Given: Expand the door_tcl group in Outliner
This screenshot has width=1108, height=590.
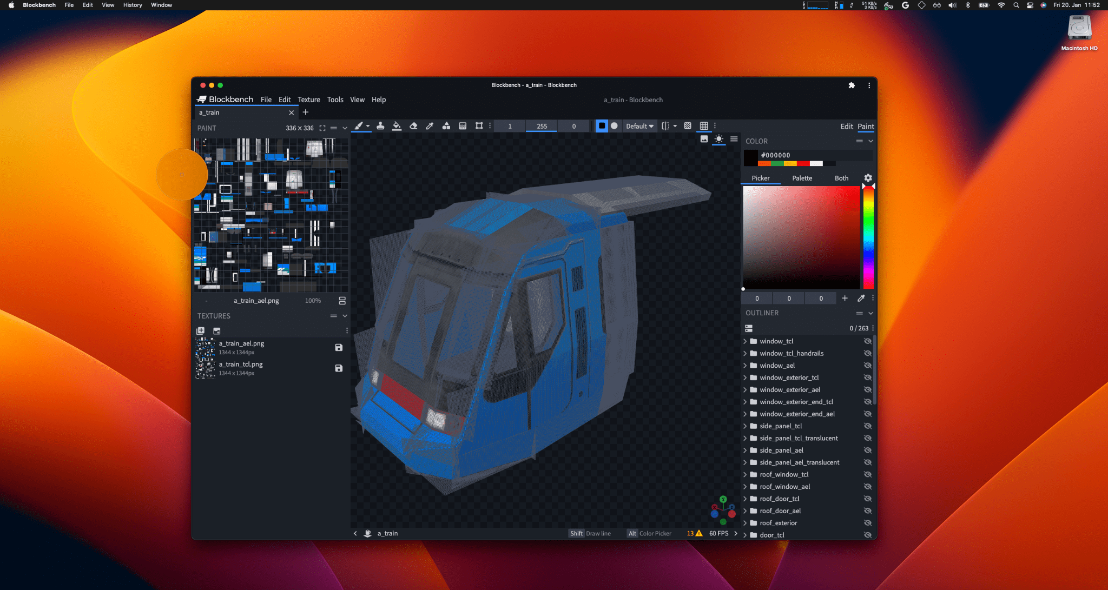Looking at the screenshot, I should pyautogui.click(x=747, y=535).
